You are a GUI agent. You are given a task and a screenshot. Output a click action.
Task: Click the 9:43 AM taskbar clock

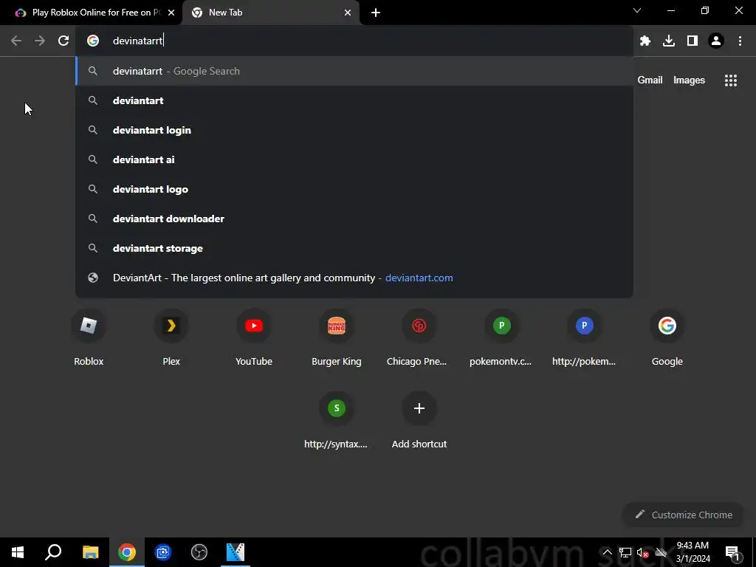(x=693, y=552)
